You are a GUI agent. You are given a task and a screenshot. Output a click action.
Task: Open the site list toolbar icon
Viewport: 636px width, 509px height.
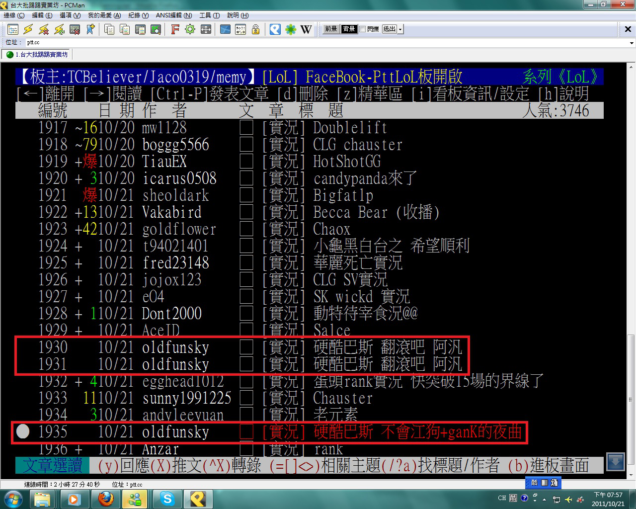[13, 29]
